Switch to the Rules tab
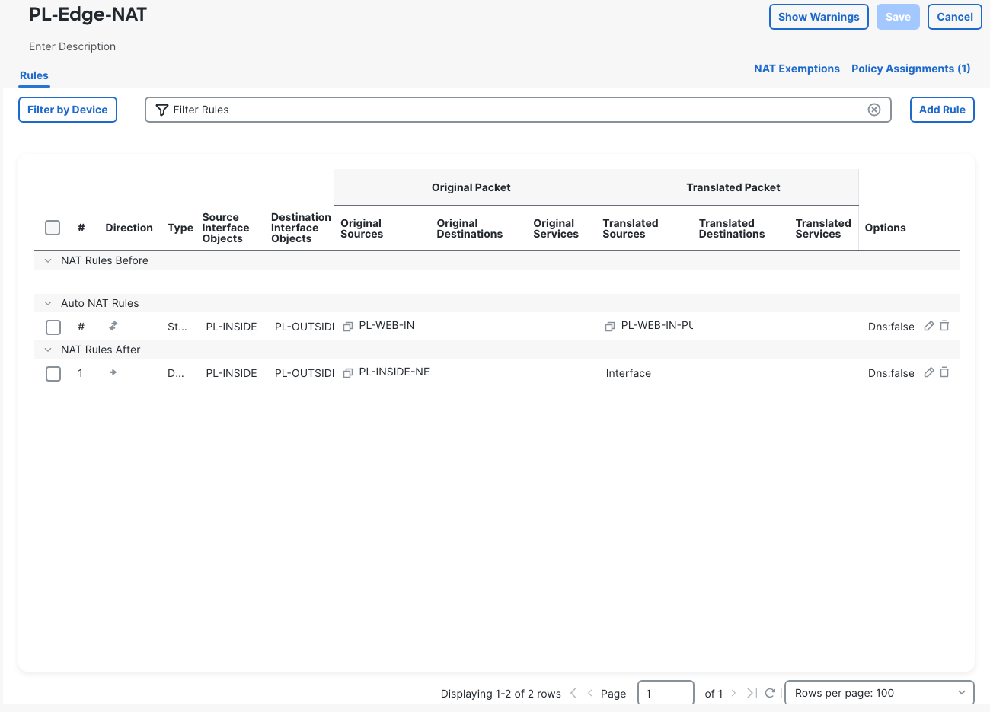 pos(34,75)
